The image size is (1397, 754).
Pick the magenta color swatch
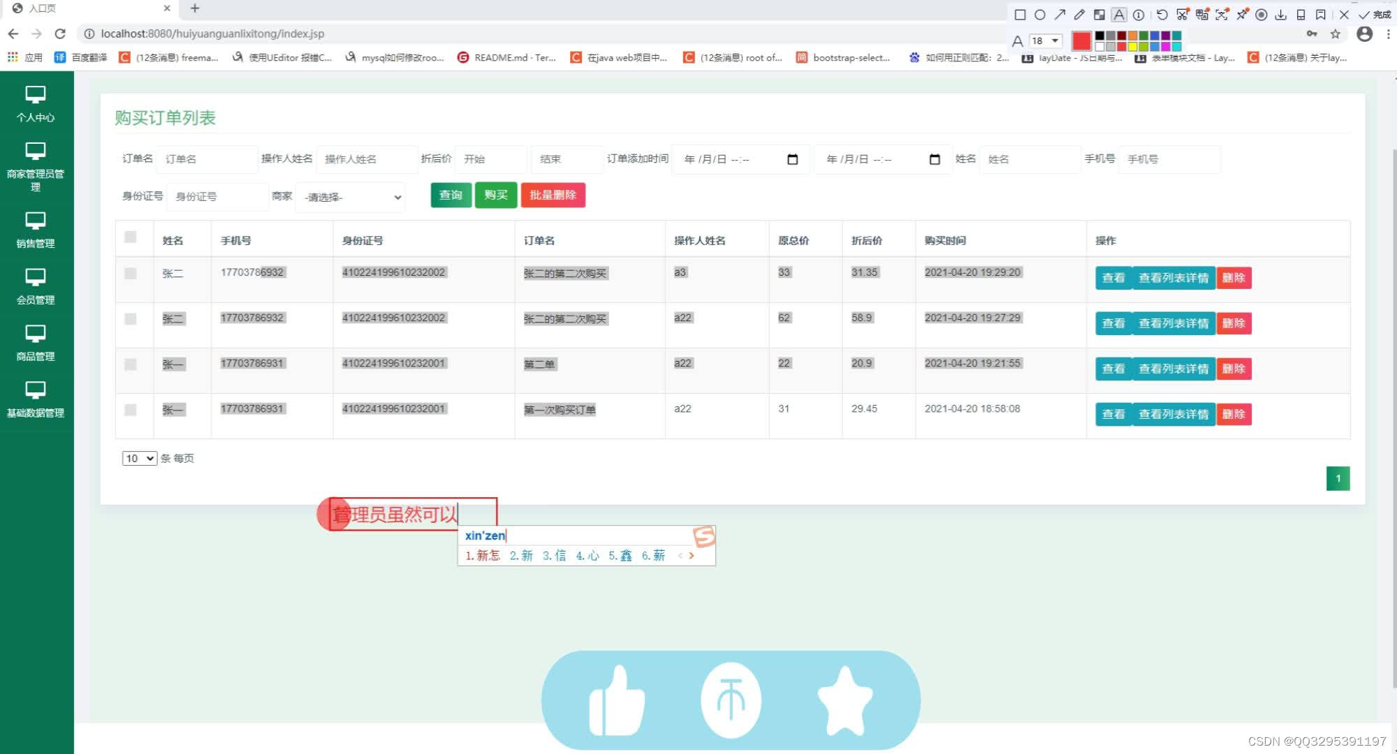tap(1166, 47)
